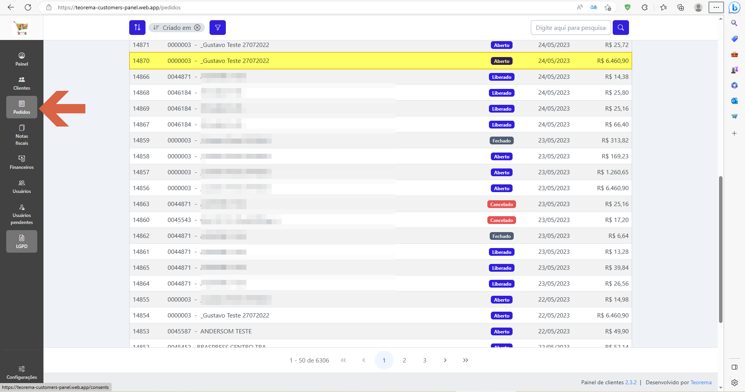Select the highlighted order 14870 row
Image resolution: width=745 pixels, height=392 pixels.
click(x=381, y=61)
